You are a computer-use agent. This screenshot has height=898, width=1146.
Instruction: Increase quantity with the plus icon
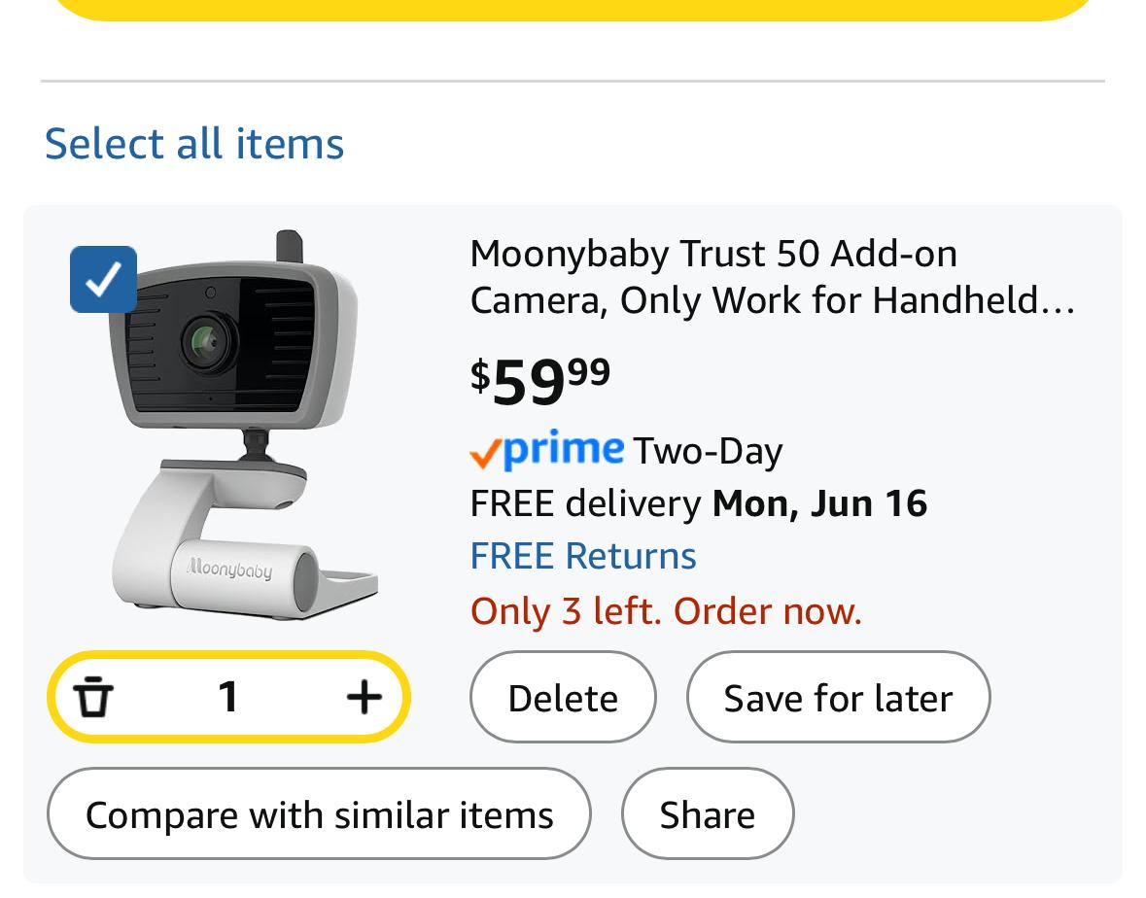364,697
